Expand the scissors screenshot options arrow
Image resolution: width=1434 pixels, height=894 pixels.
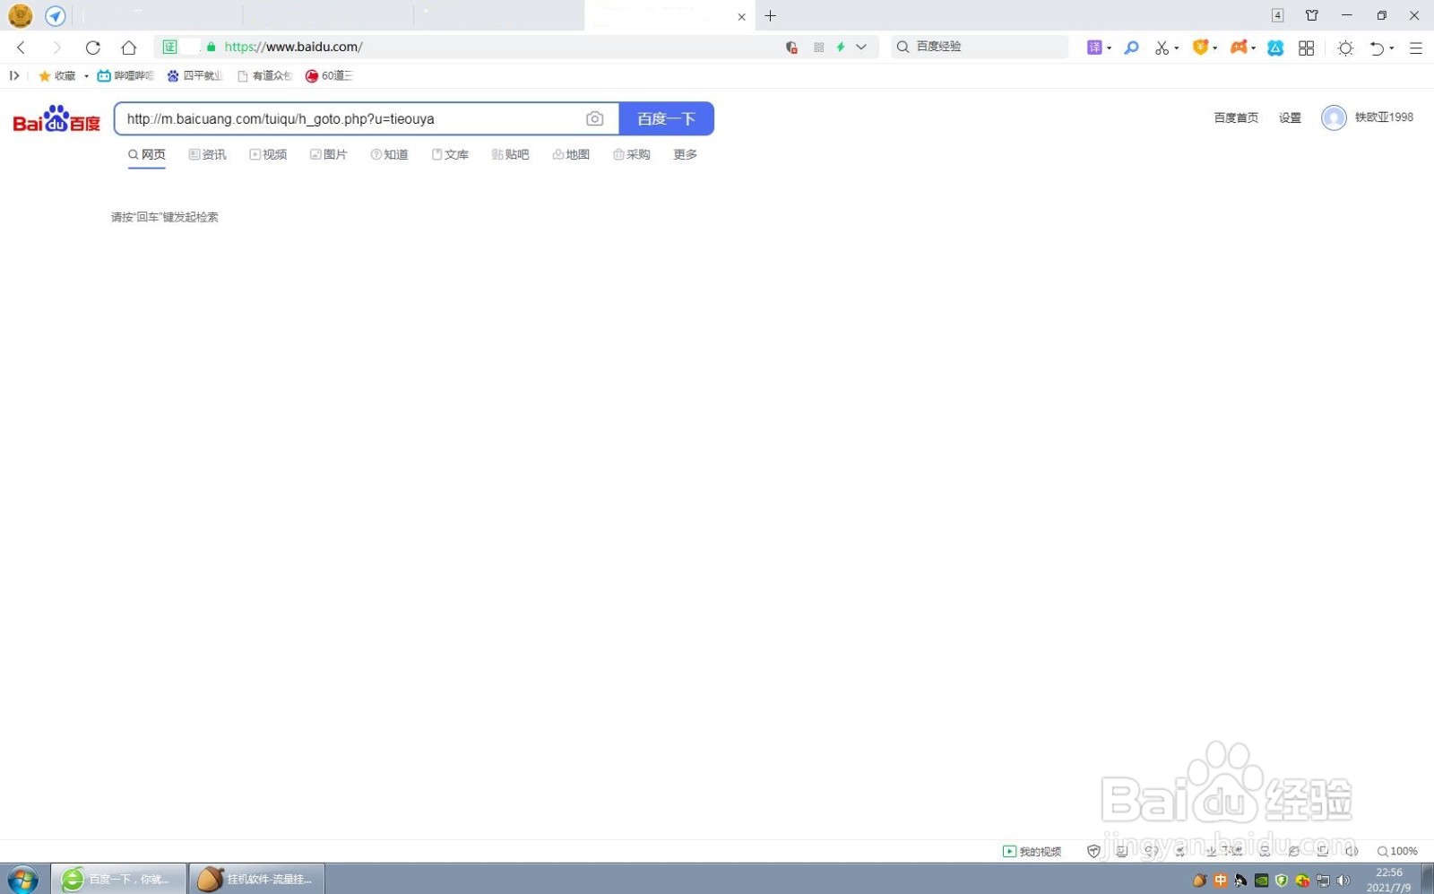click(x=1177, y=48)
